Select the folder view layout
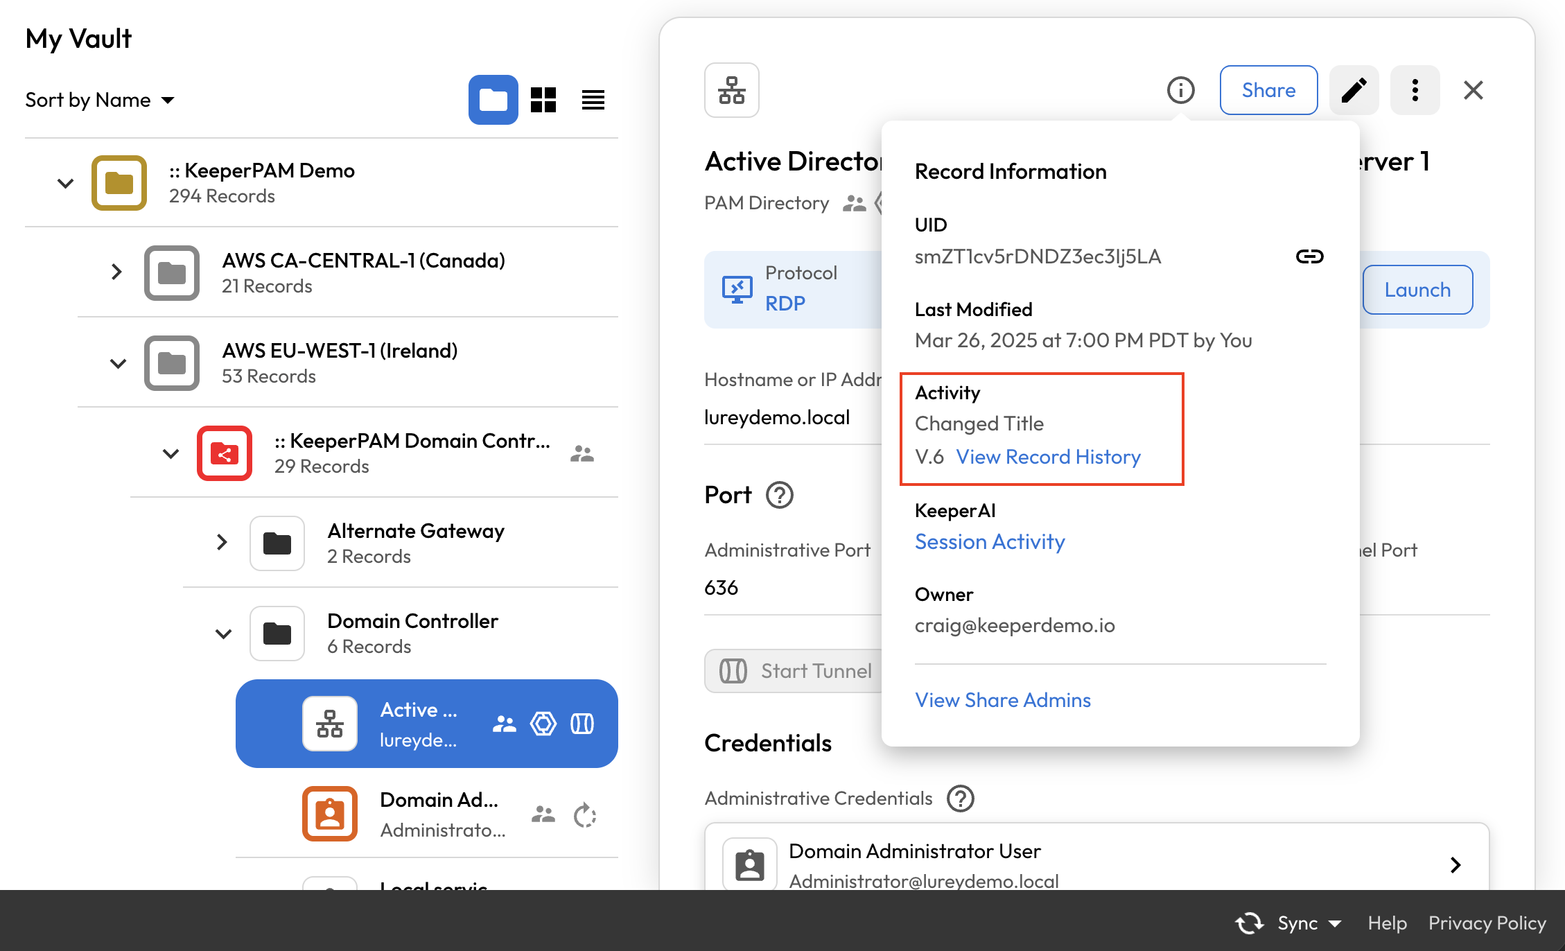 [x=493, y=100]
